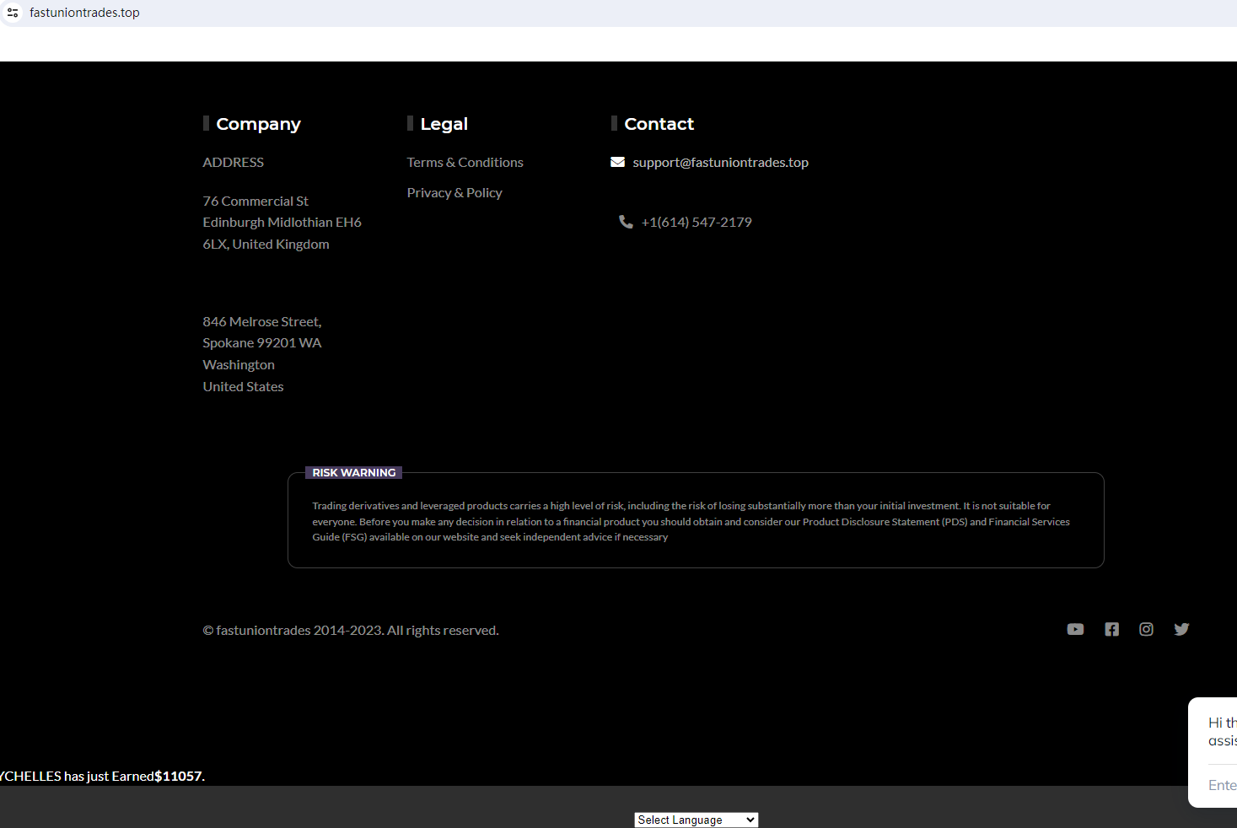Click the Edinburgh address text
Screen dimensions: 1237x828
282,223
